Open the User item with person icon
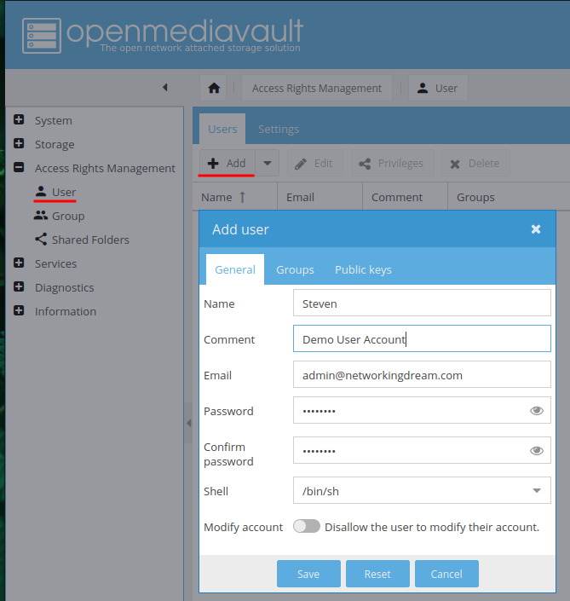The height and width of the screenshot is (601, 570). pos(55,192)
